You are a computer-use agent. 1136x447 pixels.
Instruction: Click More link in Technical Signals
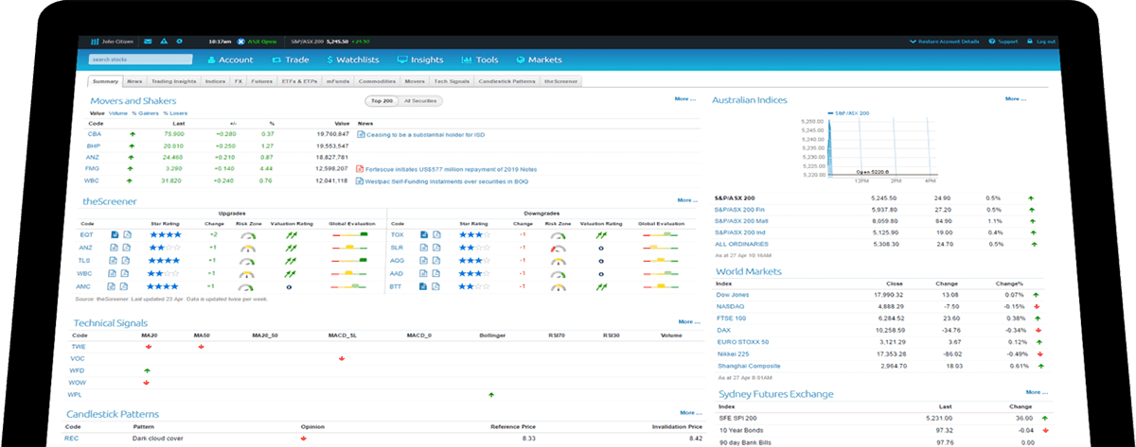pyautogui.click(x=689, y=321)
